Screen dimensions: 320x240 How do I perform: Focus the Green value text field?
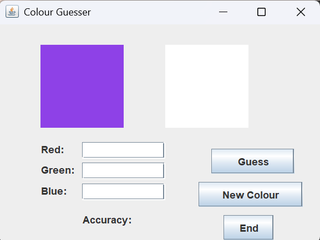point(123,170)
